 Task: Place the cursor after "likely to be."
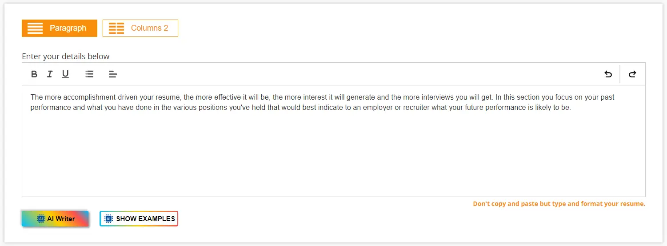coord(571,108)
